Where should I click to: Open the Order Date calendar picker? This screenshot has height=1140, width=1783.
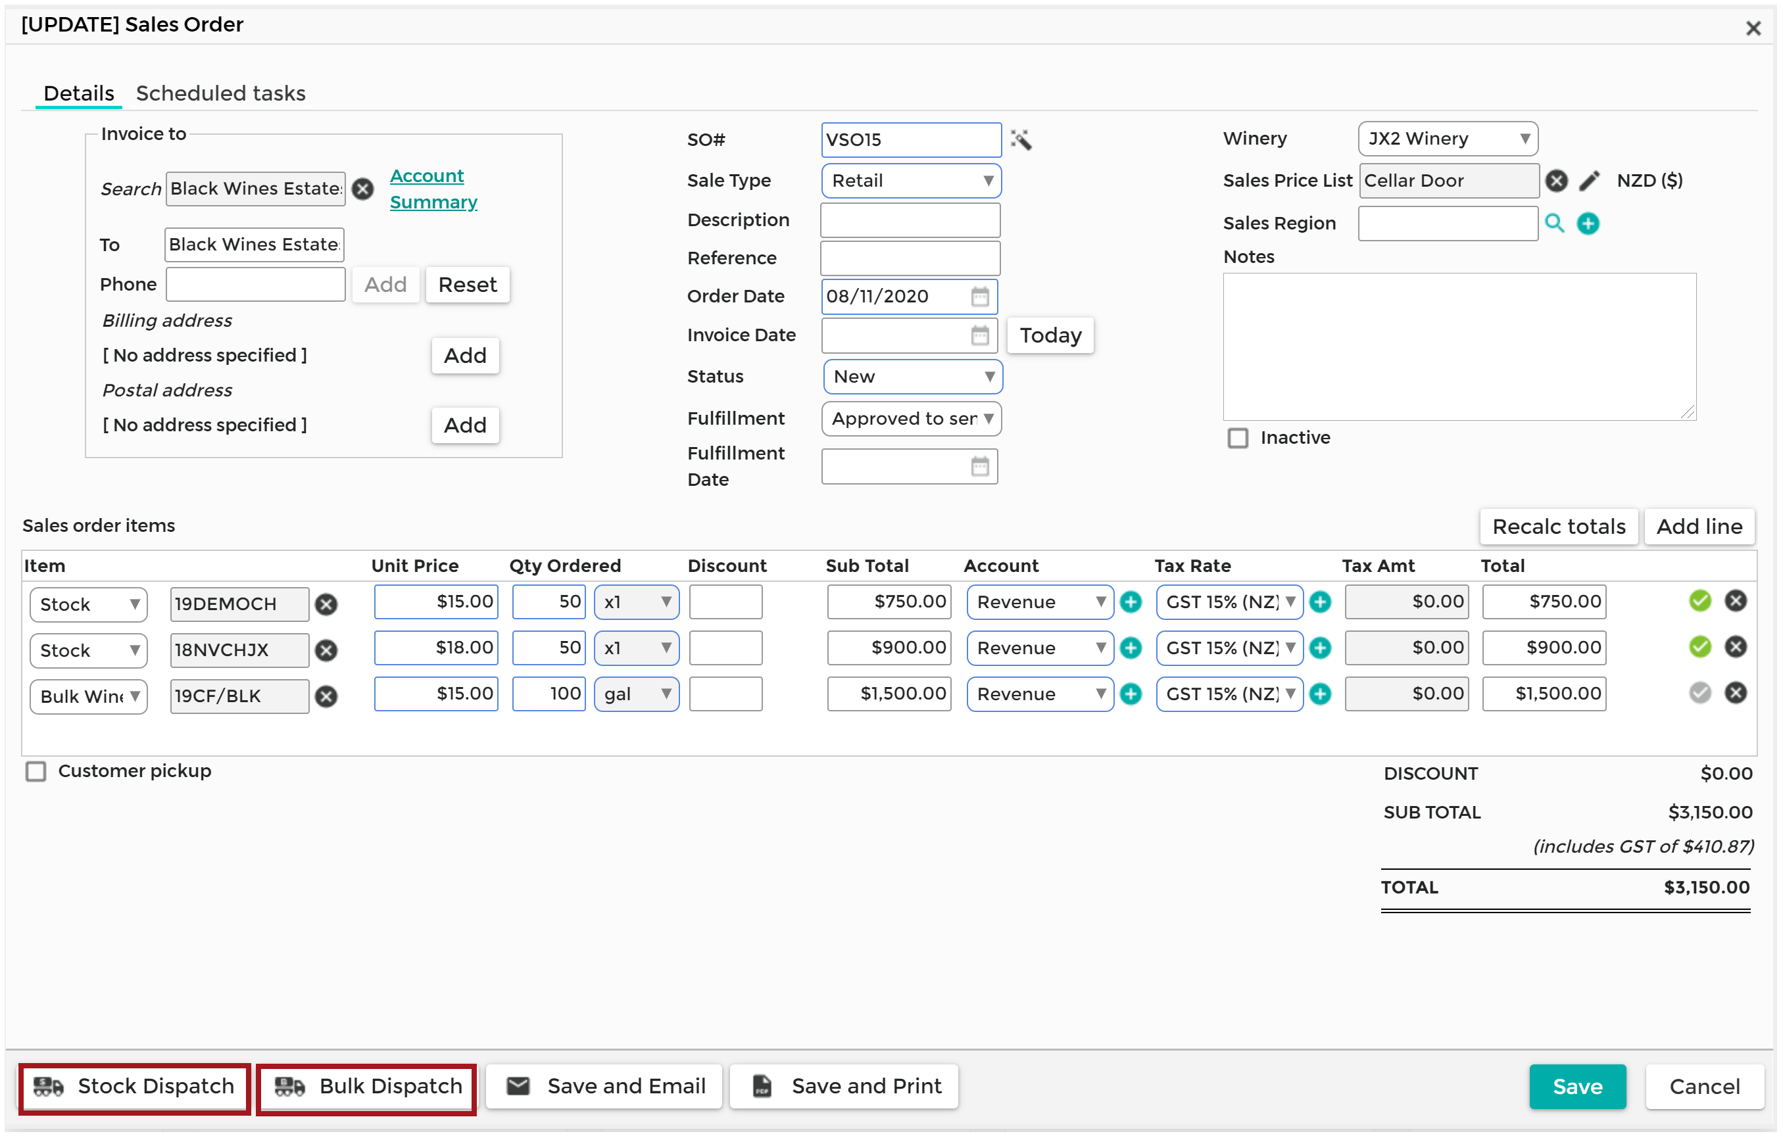pos(979,296)
